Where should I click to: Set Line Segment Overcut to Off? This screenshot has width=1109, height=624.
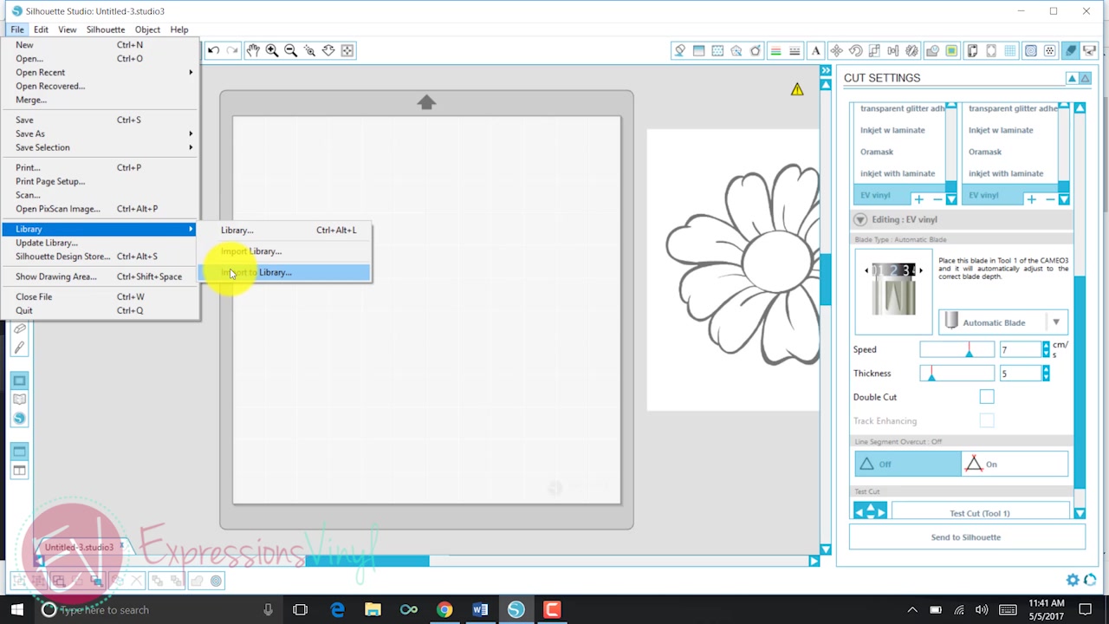[x=907, y=464]
